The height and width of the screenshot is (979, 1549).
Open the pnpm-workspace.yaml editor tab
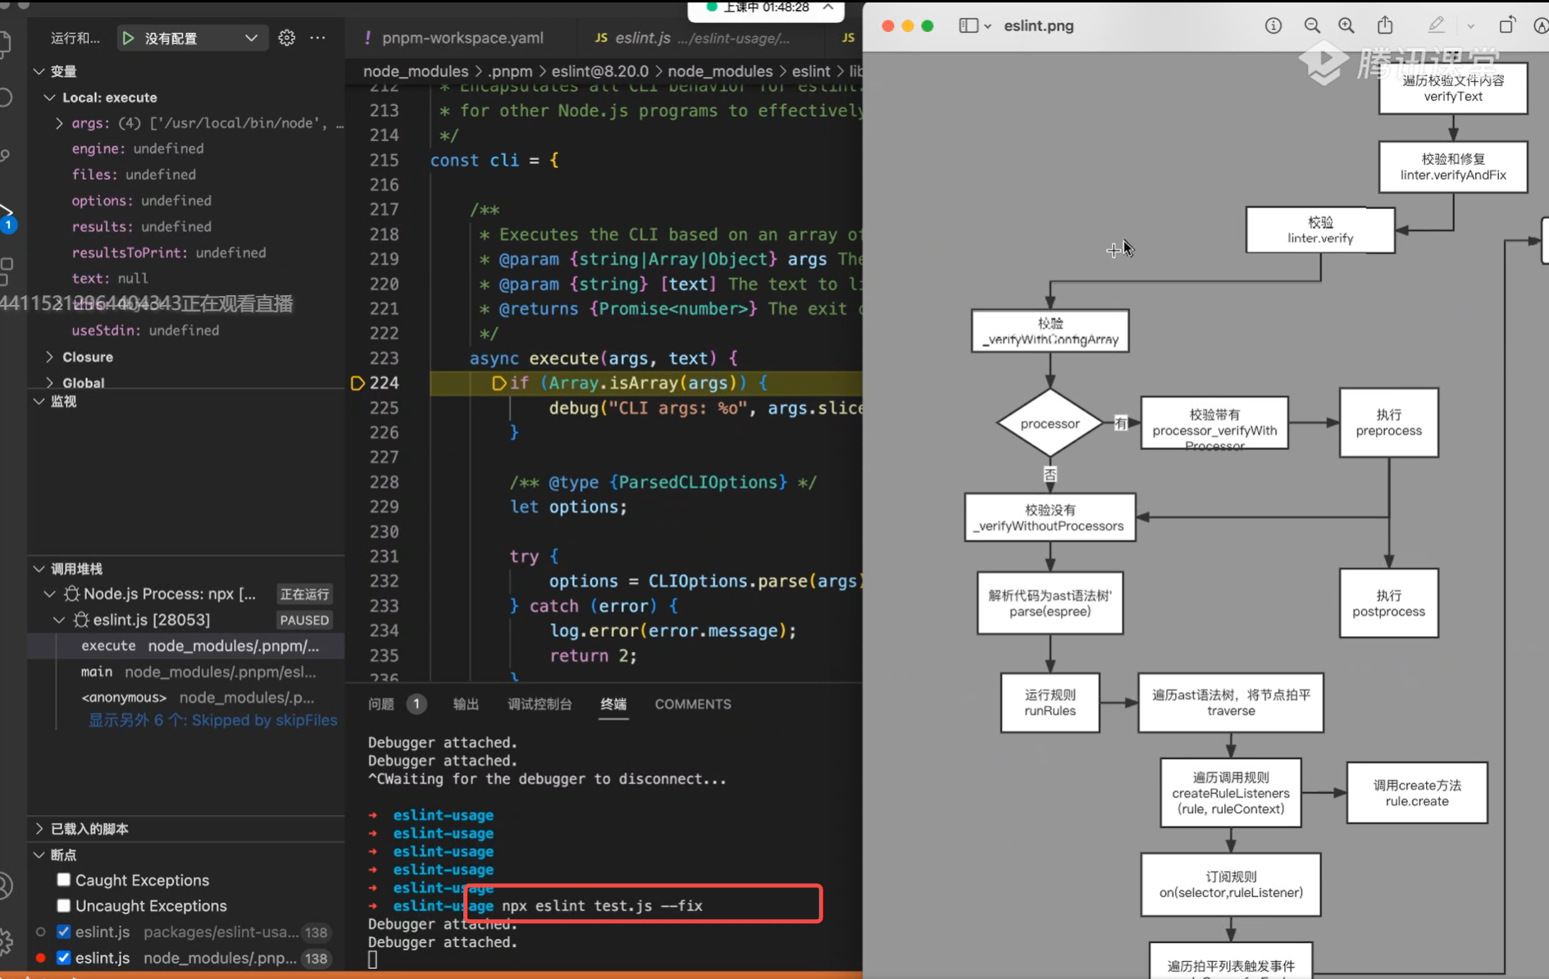(462, 38)
